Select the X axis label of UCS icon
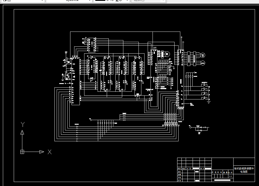Viewport: 259px width, 186px height. tap(50, 152)
